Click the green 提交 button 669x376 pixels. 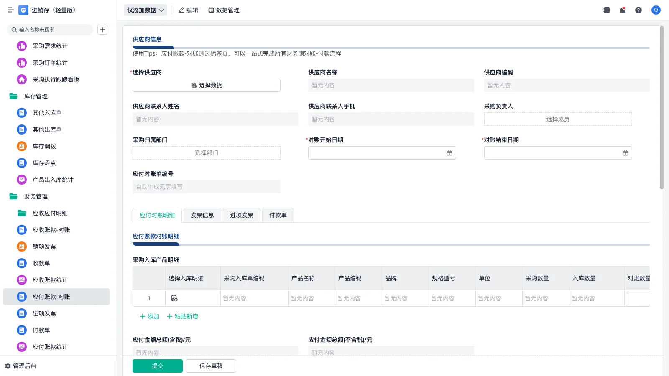(157, 366)
